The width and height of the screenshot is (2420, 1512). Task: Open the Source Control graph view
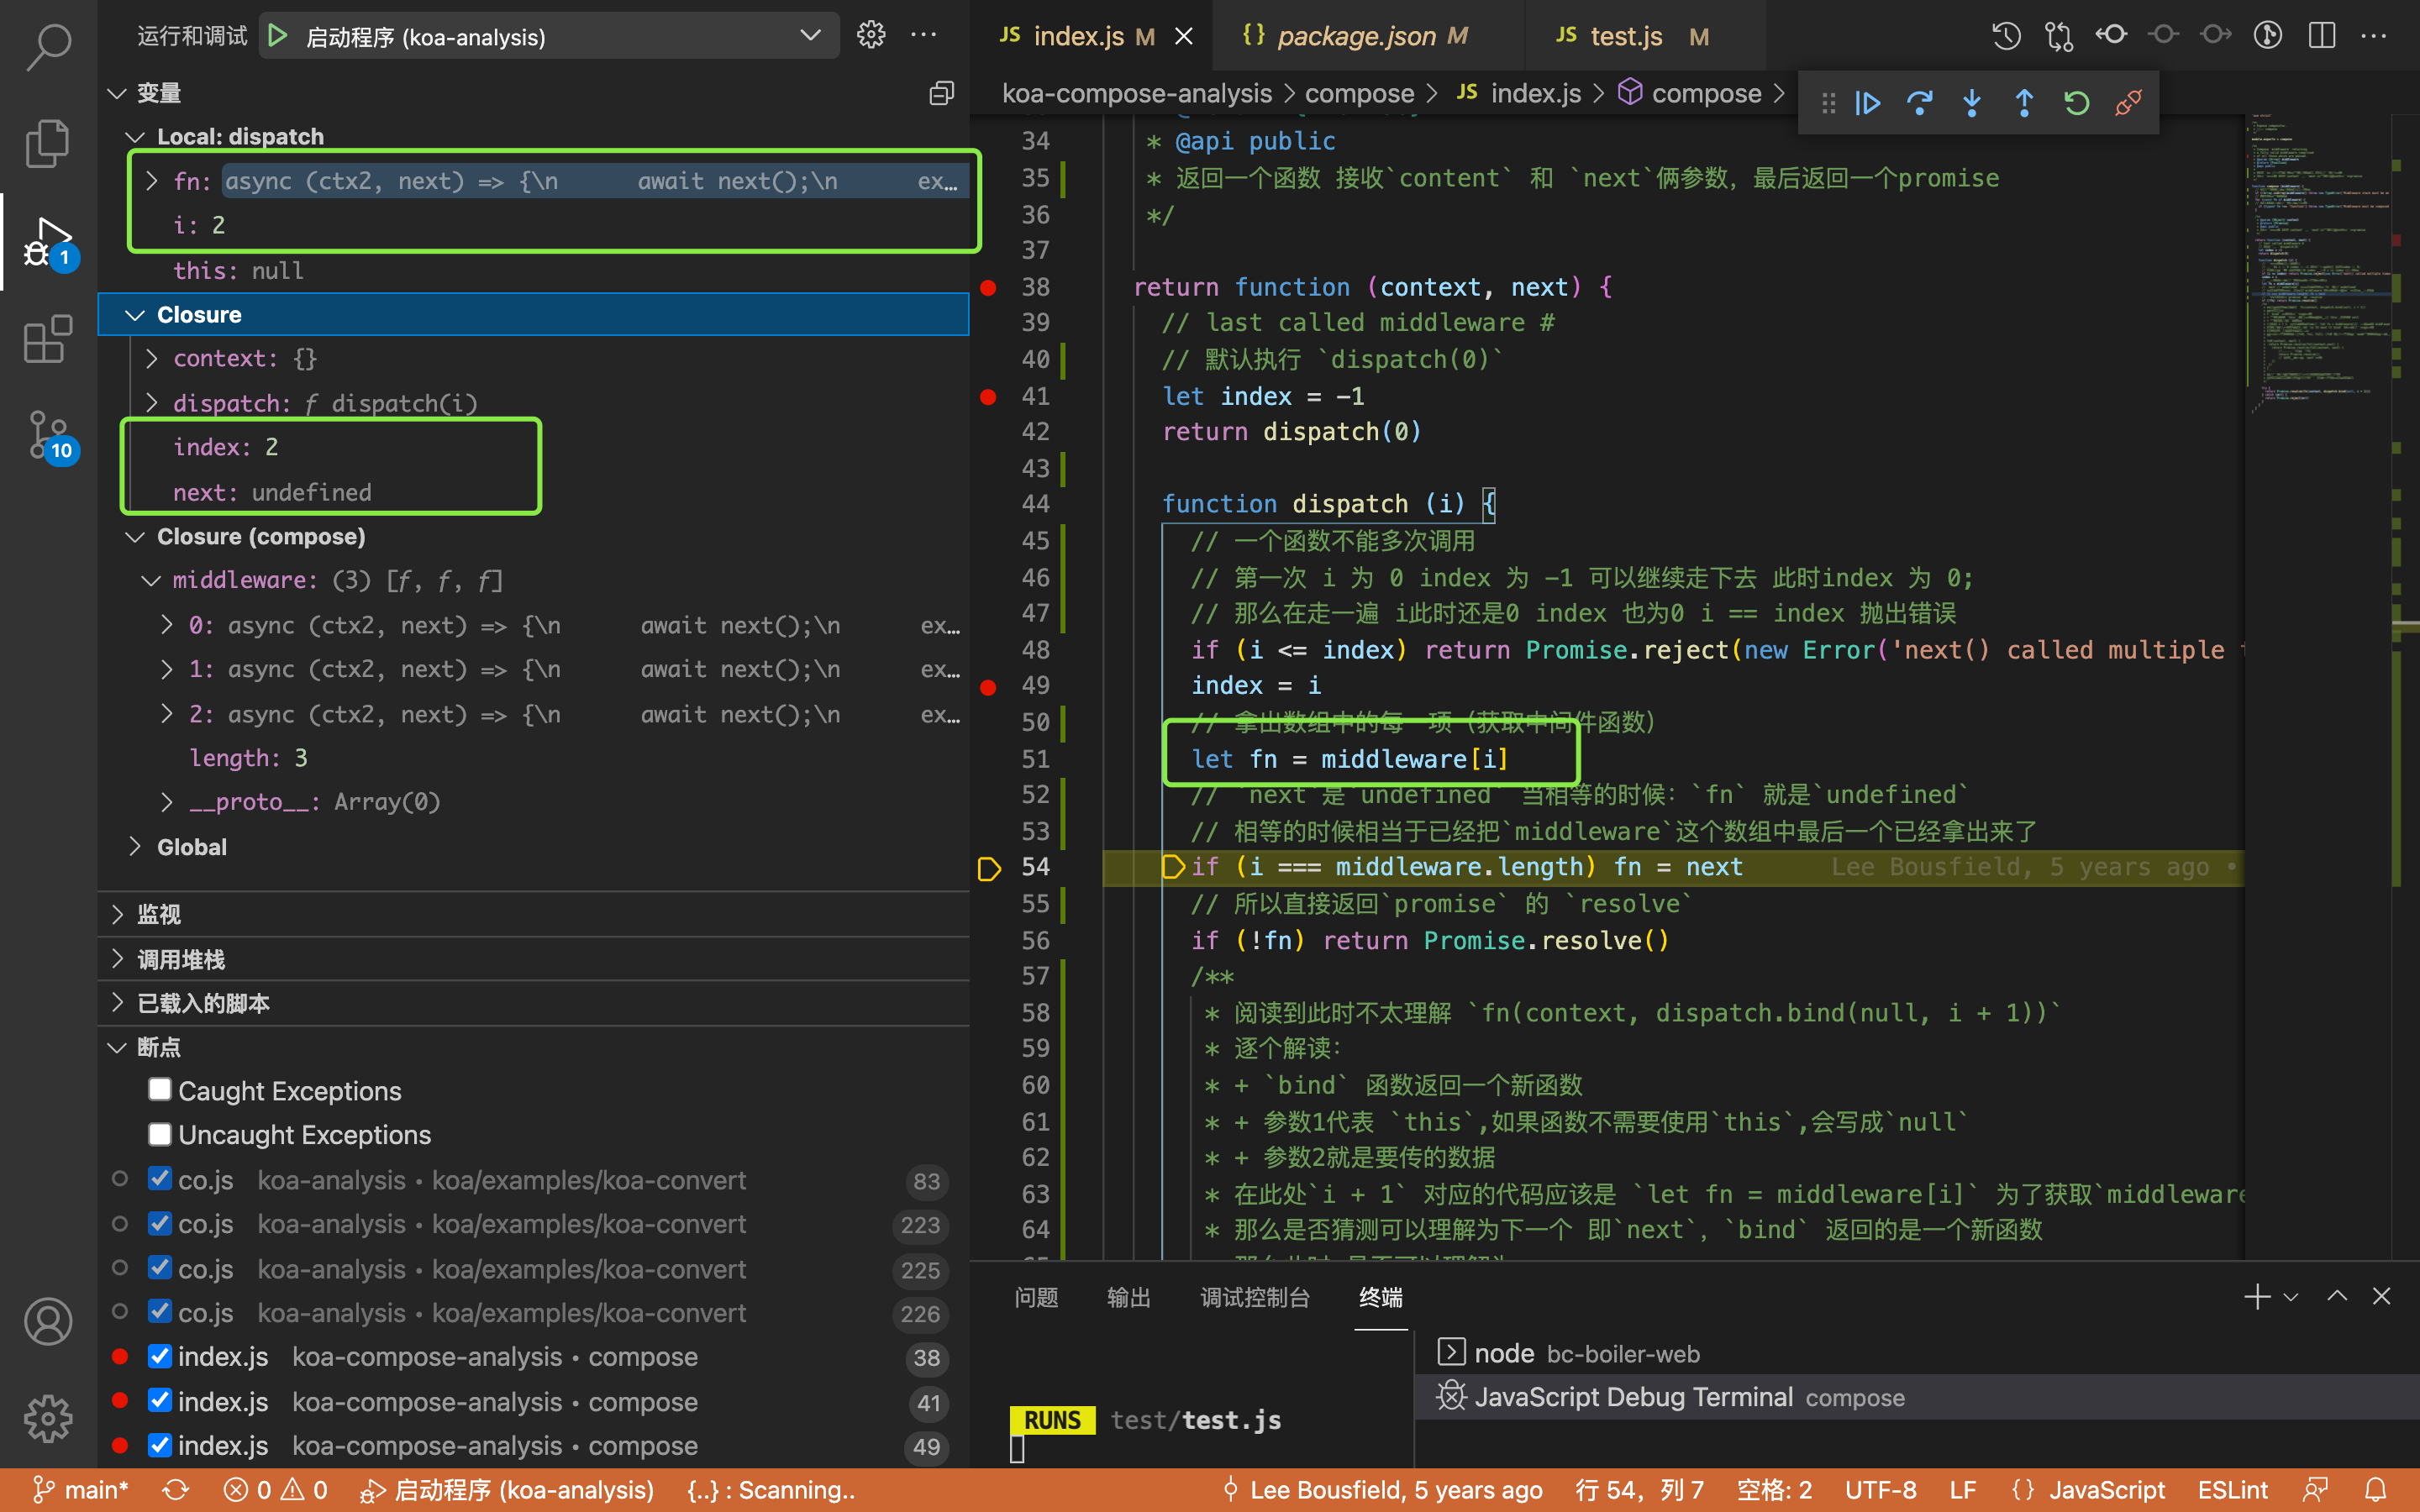48,435
